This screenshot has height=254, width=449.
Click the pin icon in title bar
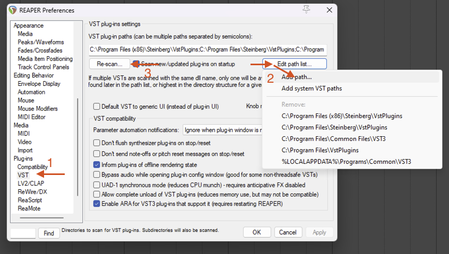point(306,10)
